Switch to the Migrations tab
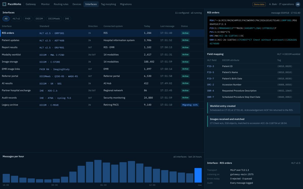The width and height of the screenshot is (303, 189). tap(126, 4)
